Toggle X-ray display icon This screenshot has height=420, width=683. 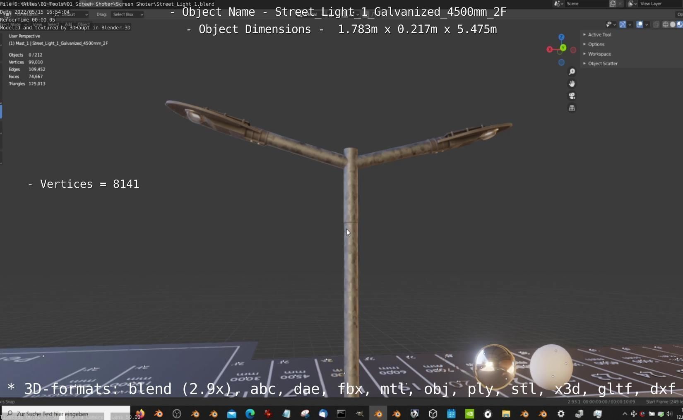pyautogui.click(x=656, y=24)
